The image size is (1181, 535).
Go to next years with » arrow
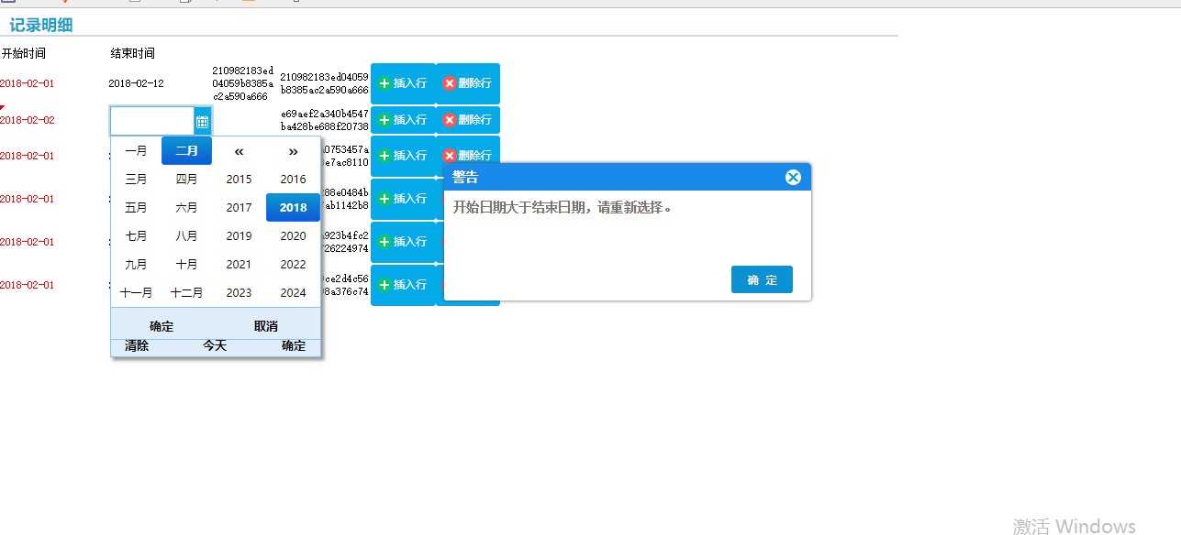(x=293, y=151)
